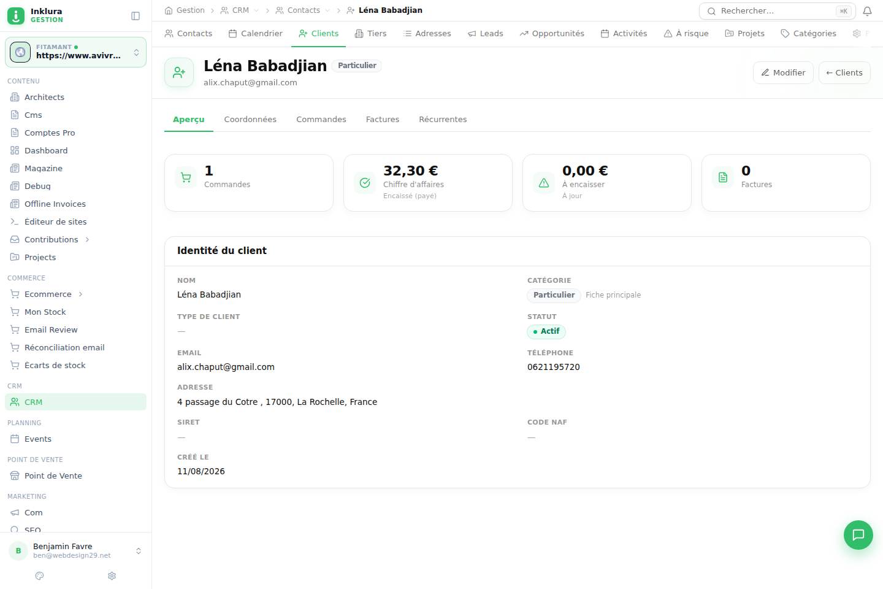Image resolution: width=883 pixels, height=589 pixels.
Task: Switch to À risque tab
Action: click(686, 34)
